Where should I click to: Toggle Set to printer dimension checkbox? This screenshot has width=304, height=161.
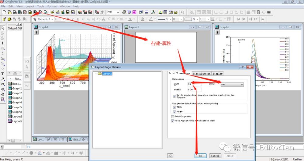coord(174,96)
